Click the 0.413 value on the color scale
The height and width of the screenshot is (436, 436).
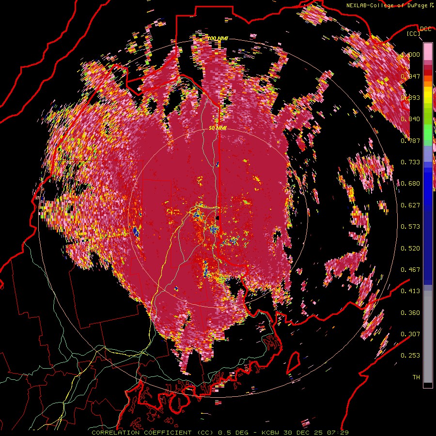(410, 291)
